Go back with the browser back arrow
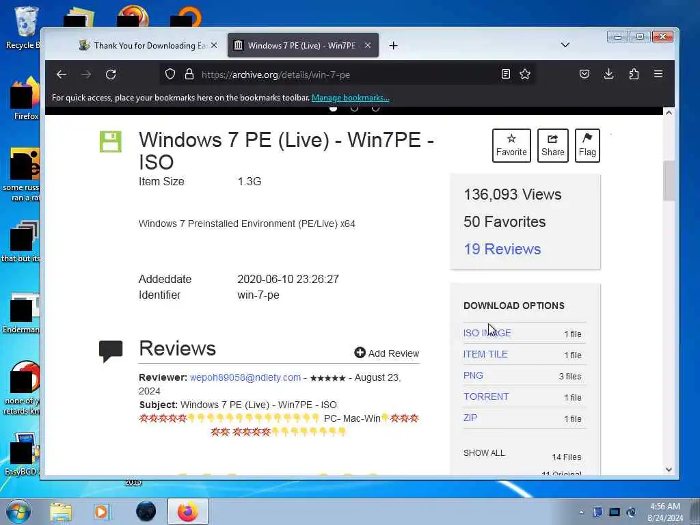700x525 pixels. (62, 75)
